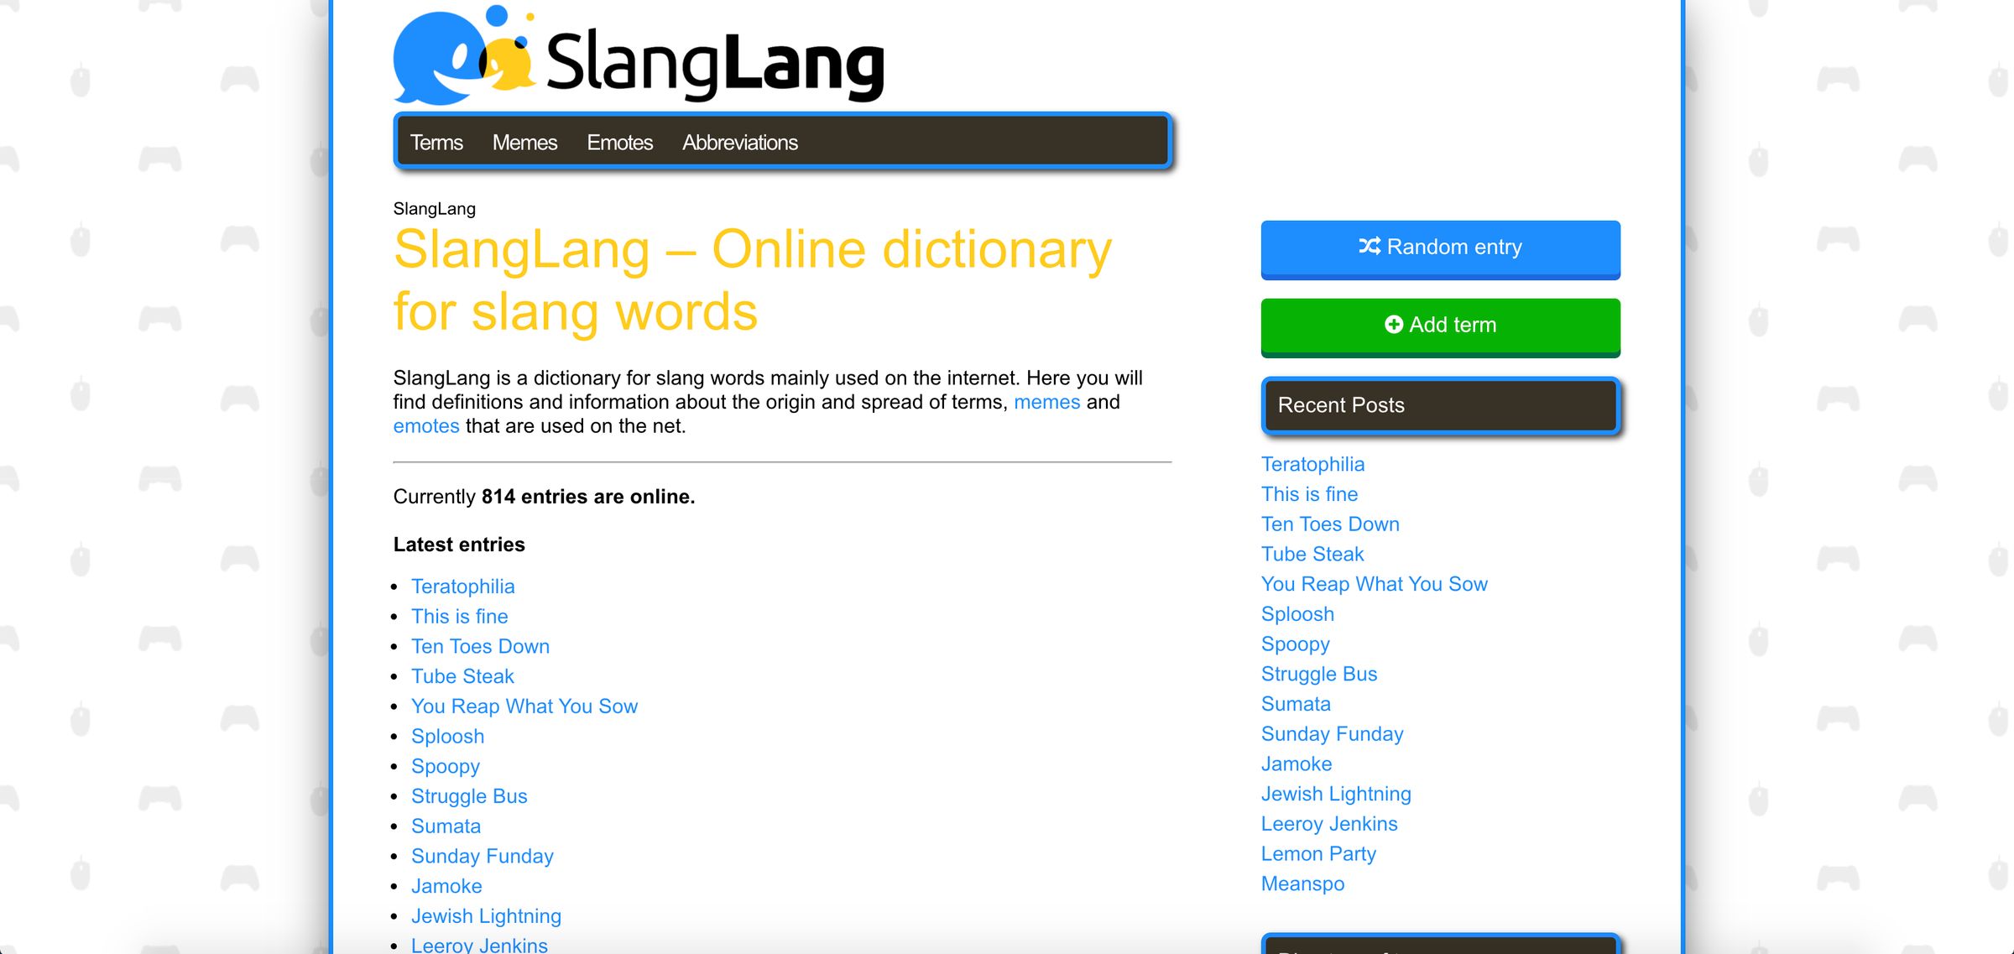Click the Leeroy Jenkins recent post link
This screenshot has height=954, width=2014.
(1328, 821)
